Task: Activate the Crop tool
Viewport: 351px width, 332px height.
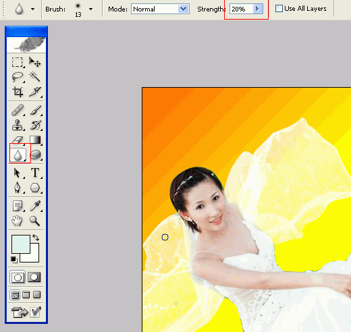Action: [x=18, y=92]
